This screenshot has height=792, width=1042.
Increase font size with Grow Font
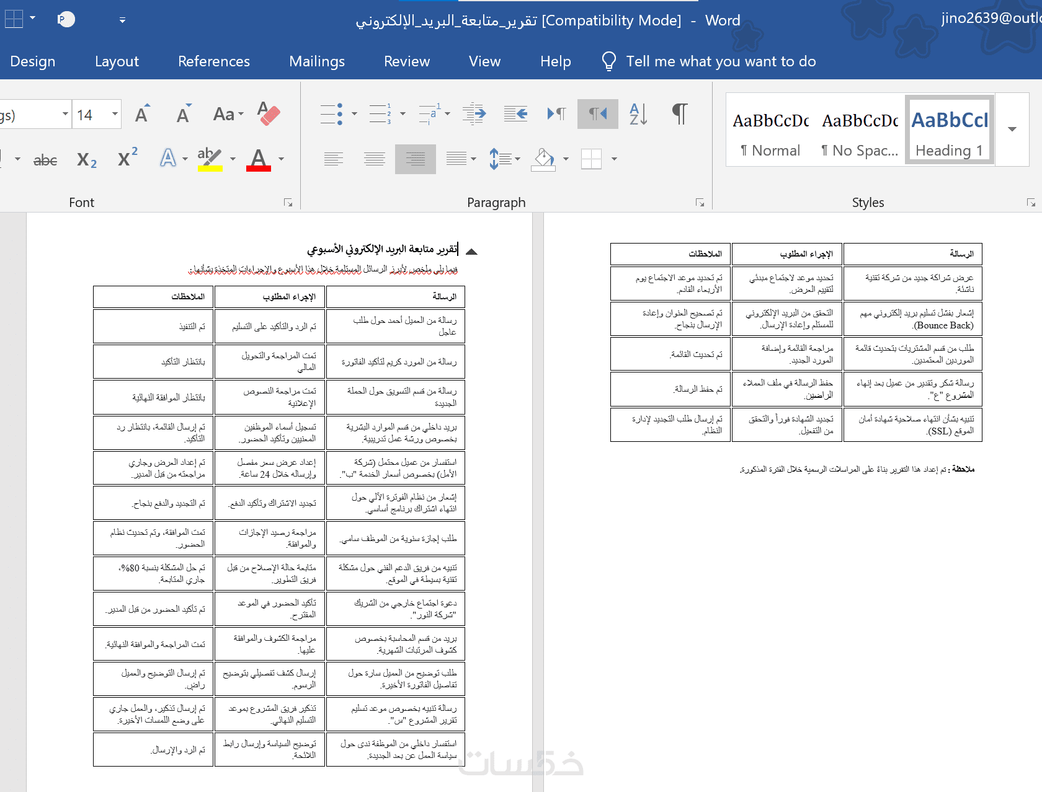(x=142, y=114)
